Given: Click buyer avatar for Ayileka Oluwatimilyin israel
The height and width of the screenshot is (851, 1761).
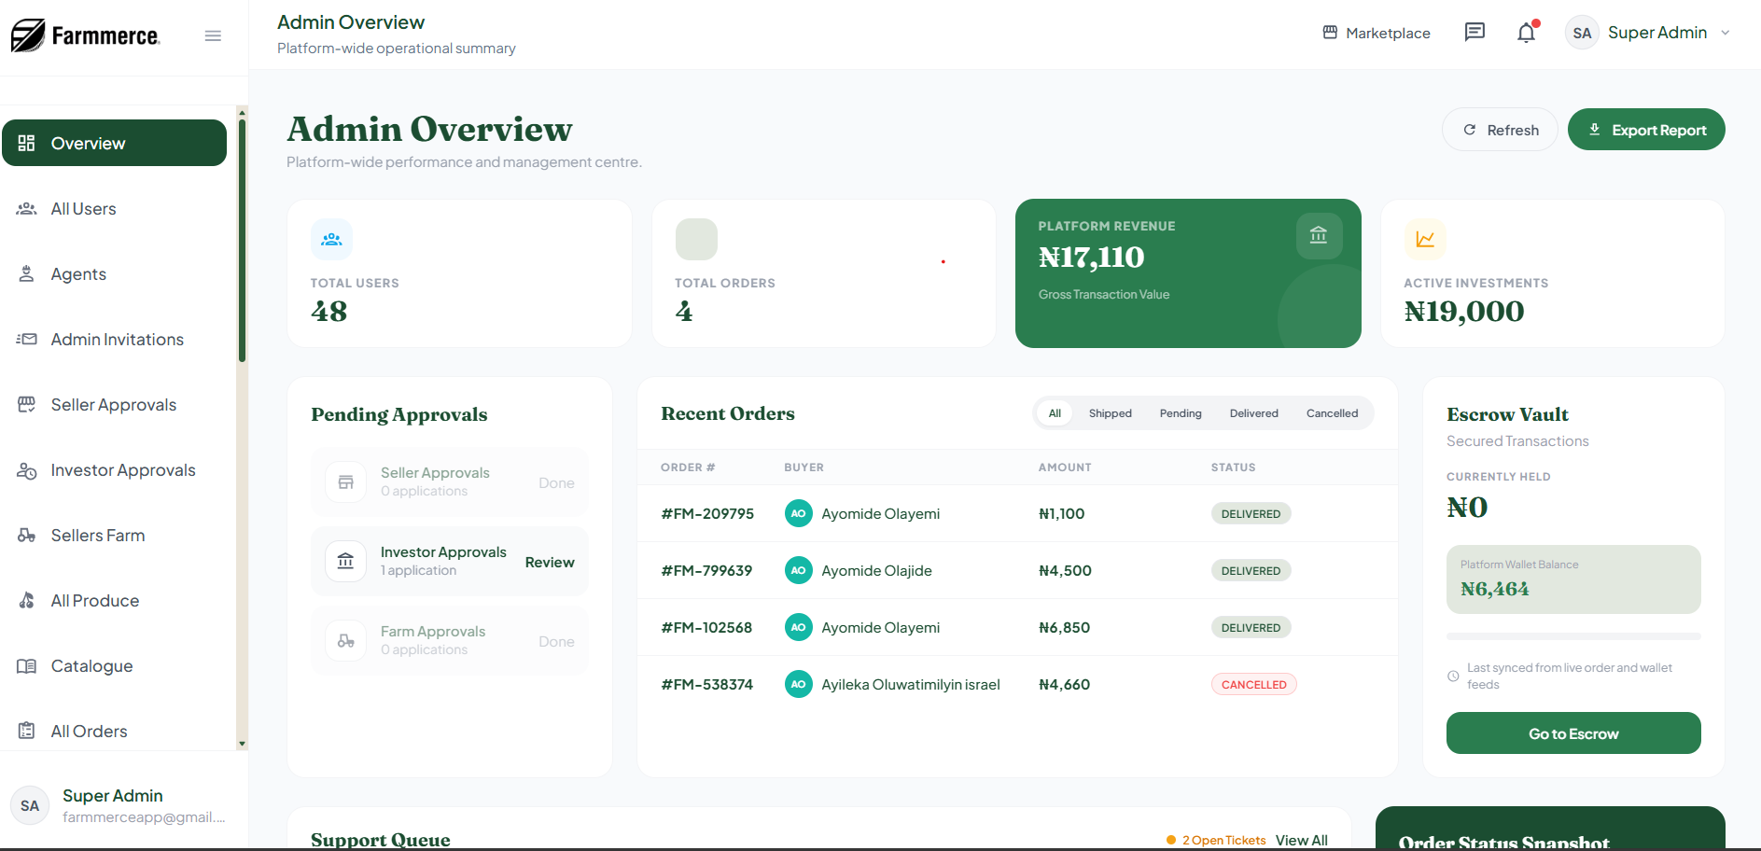Looking at the screenshot, I should [798, 684].
